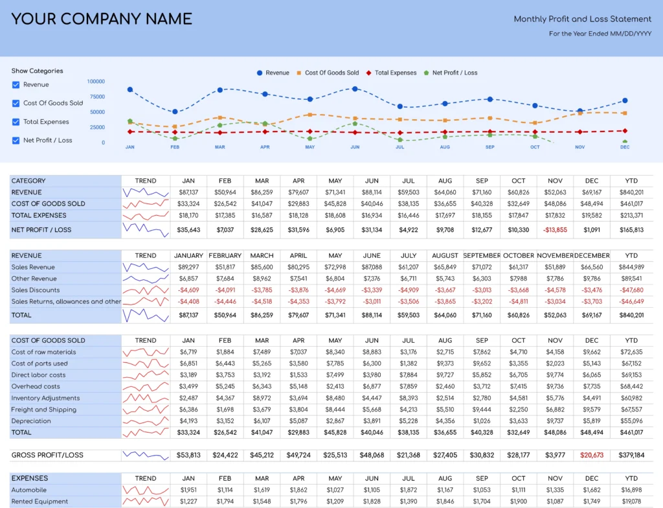663x508 pixels.
Task: Click the NET PROFIT / LOSS trend sparkline
Action: click(146, 230)
